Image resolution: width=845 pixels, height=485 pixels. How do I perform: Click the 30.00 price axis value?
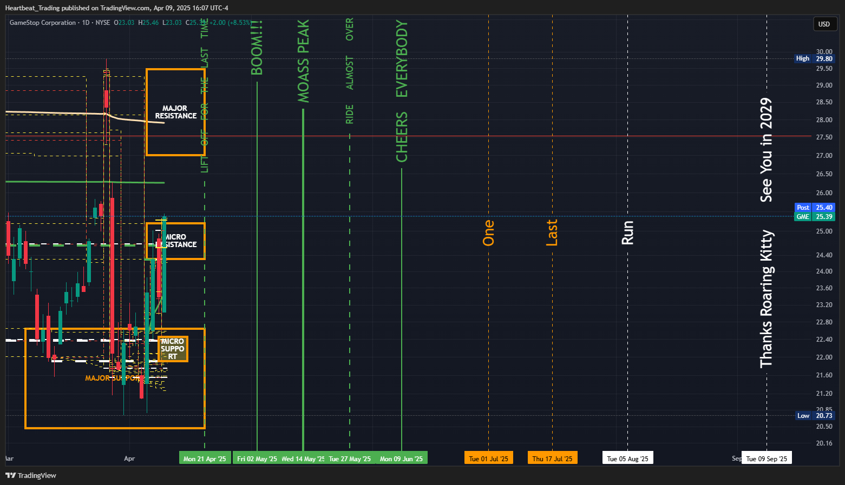pos(824,52)
